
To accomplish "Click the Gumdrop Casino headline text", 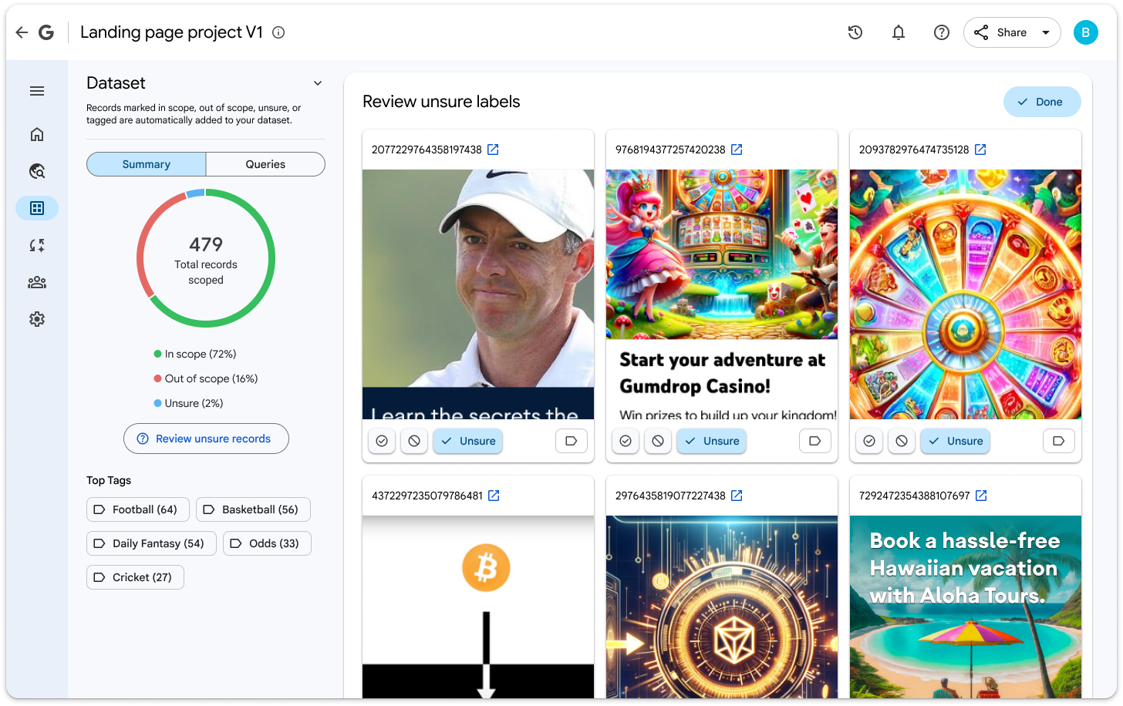I will tap(722, 373).
